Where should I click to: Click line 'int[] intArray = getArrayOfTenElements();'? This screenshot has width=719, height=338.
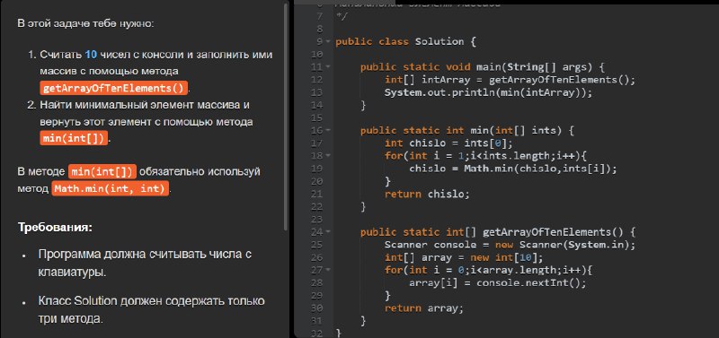(510, 80)
